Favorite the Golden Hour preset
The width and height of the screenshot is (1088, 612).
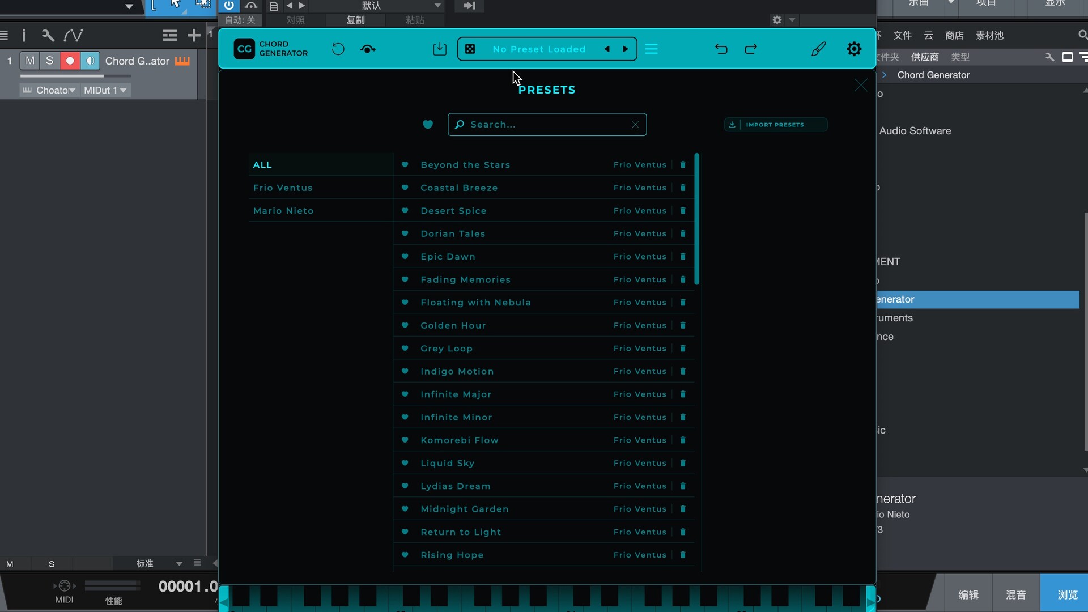pos(405,325)
